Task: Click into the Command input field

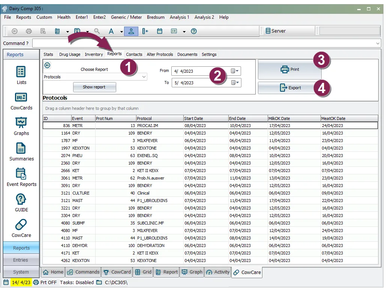Action: [x=204, y=43]
